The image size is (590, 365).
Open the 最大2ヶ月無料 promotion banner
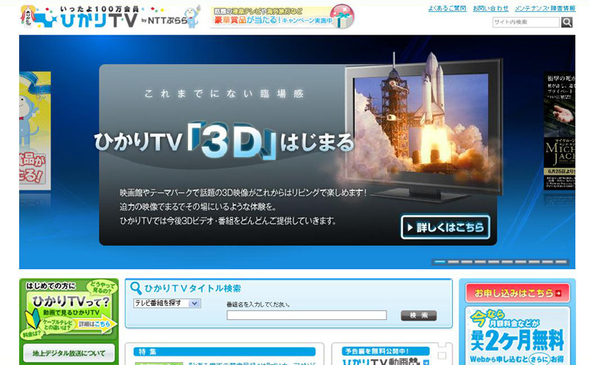(518, 336)
